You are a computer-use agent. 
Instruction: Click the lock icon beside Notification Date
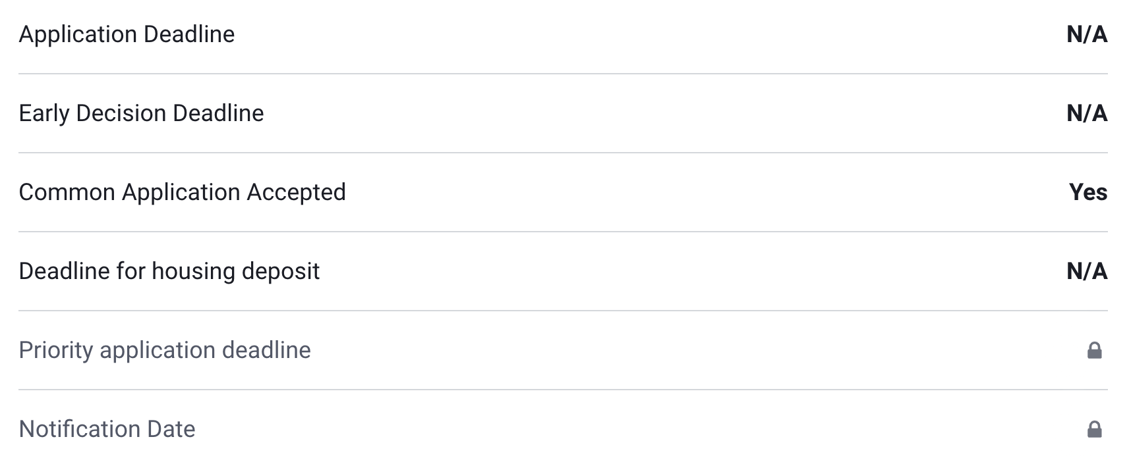[x=1094, y=429]
